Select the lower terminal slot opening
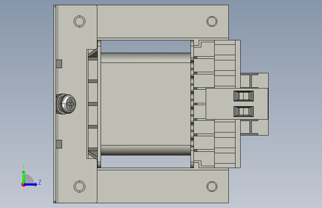This screenshot has width=322, height=208. 244,111
